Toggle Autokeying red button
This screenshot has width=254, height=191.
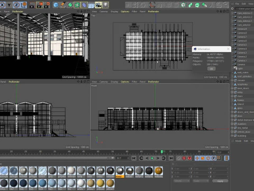point(189,158)
